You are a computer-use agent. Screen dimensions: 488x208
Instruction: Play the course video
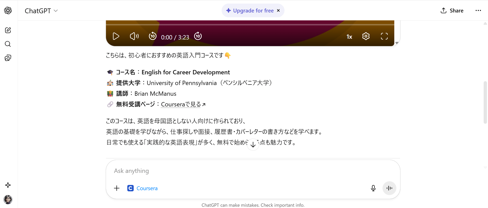pyautogui.click(x=116, y=36)
